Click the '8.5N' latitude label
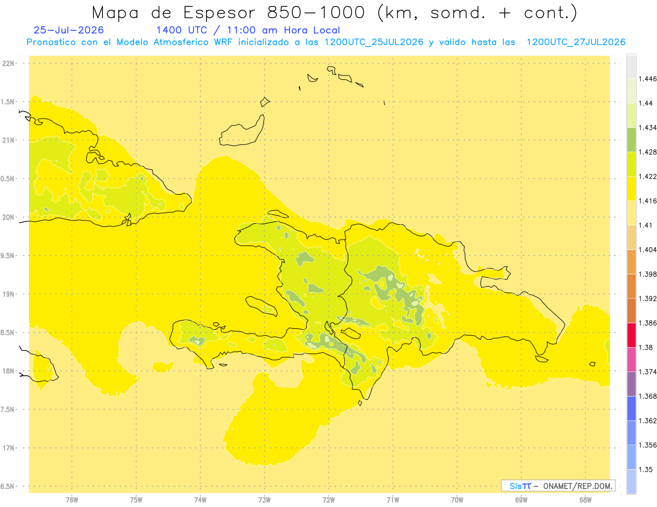657x507 pixels. (8, 333)
